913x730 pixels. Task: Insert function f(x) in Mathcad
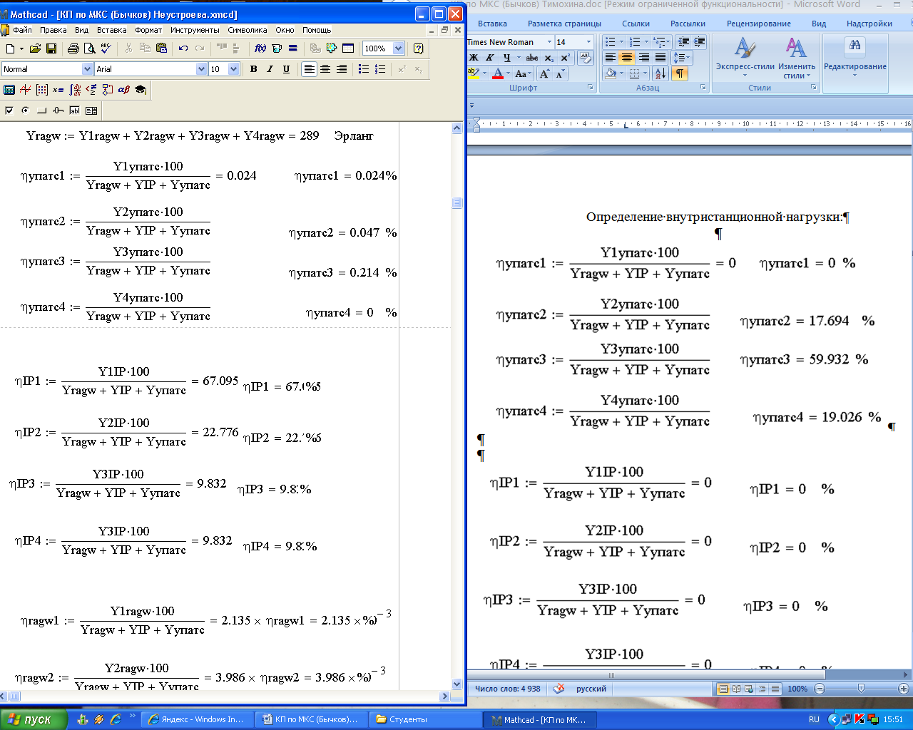[260, 48]
